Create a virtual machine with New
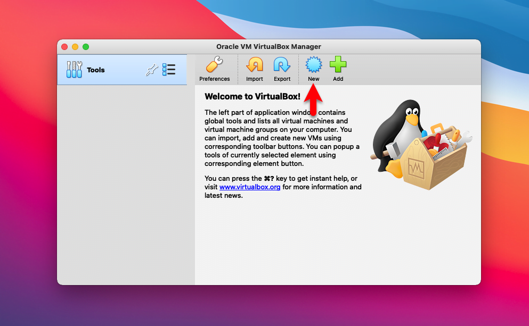This screenshot has height=326, width=529. [x=313, y=69]
